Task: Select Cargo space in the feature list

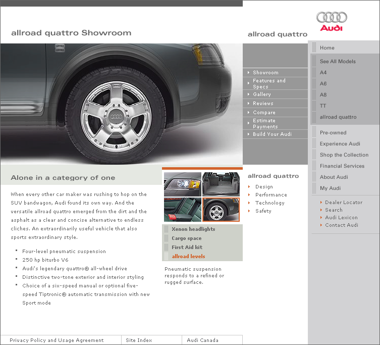Action: coord(187,238)
